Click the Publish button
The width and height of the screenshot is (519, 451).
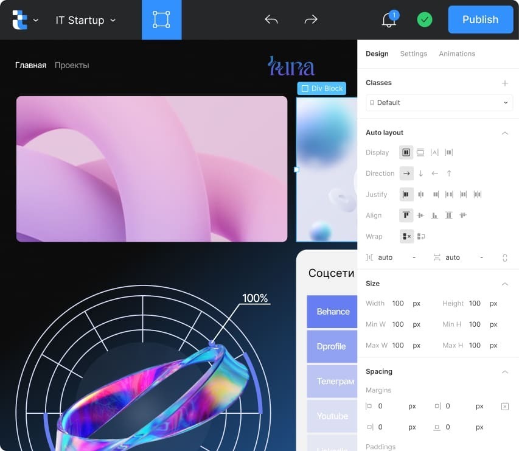pos(480,19)
